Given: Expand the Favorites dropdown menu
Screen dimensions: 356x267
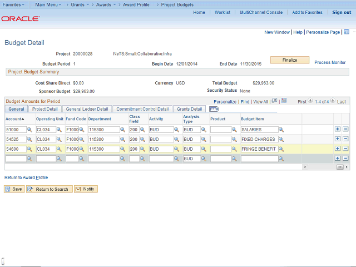Looking at the screenshot, I should pos(13,4).
